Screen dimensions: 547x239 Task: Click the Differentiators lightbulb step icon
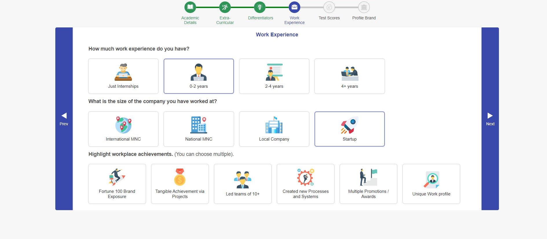260,7
